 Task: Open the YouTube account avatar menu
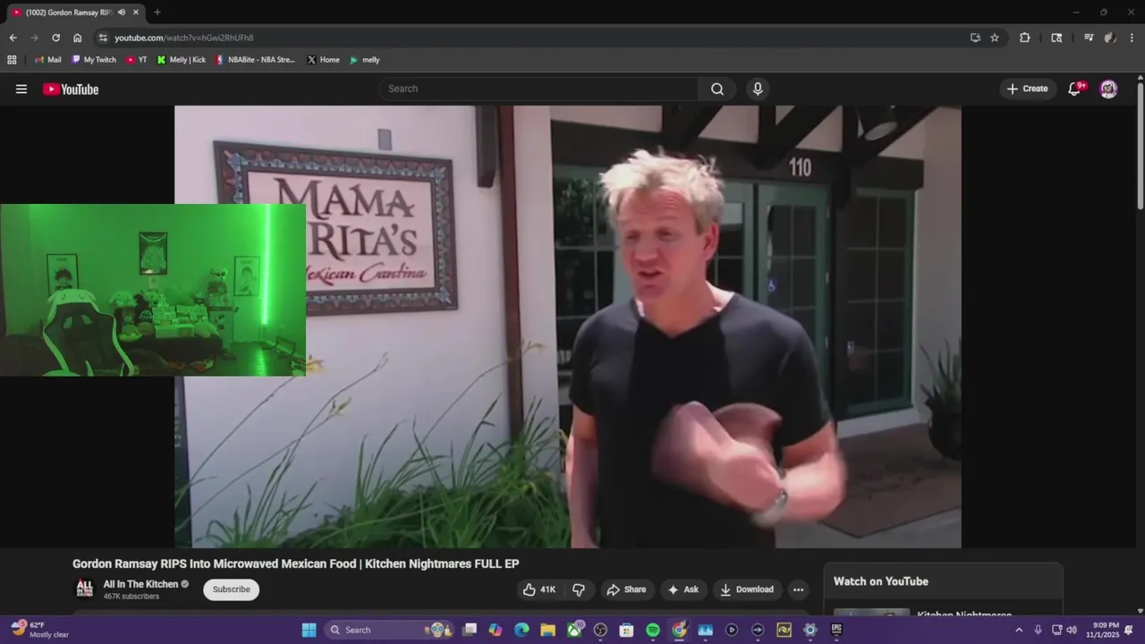1108,89
